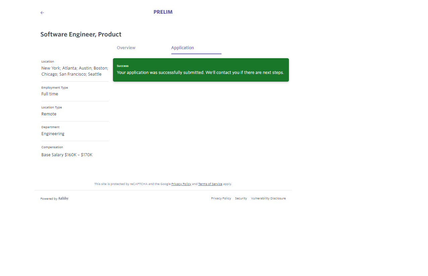Open Google Privacy Policy link in reCAPTCHA notice
Image resolution: width=428 pixels, height=276 pixels.
181,184
